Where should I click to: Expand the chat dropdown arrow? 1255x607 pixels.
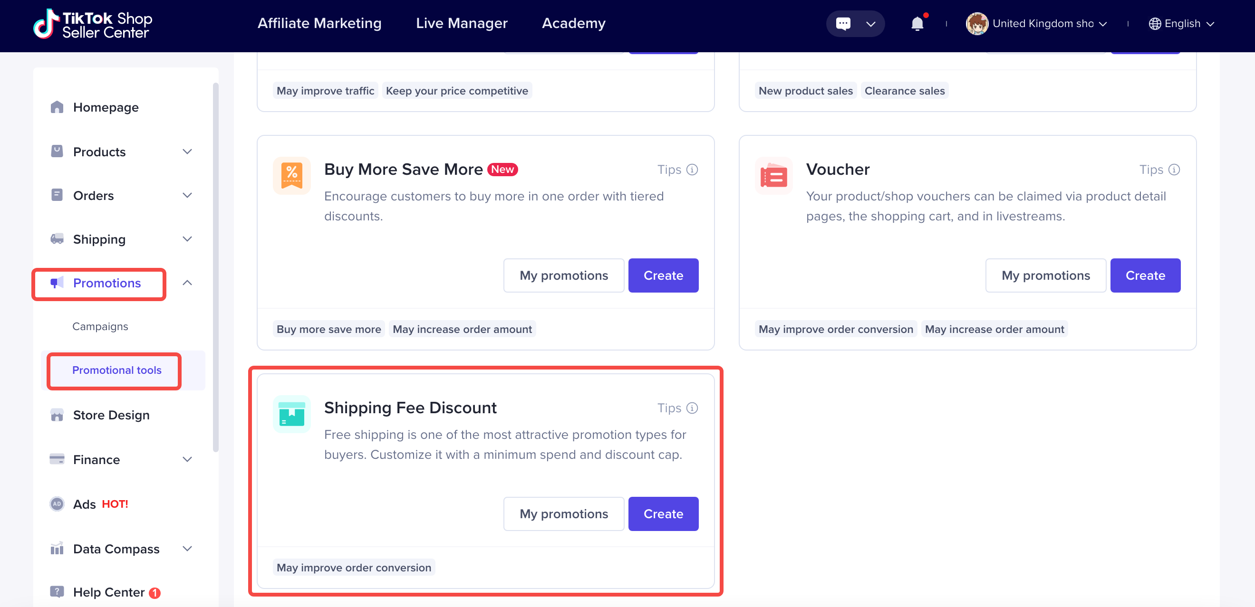(870, 23)
